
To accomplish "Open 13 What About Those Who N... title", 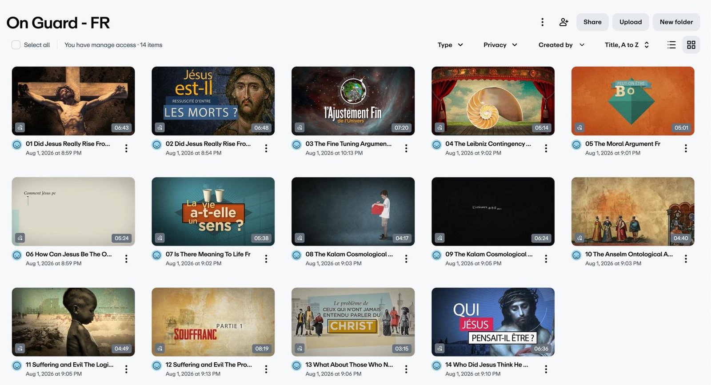I will pos(349,365).
